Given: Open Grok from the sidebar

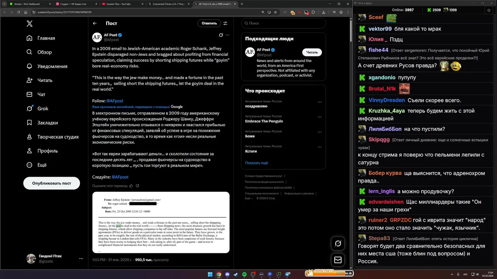Looking at the screenshot, I should pyautogui.click(x=37, y=108).
